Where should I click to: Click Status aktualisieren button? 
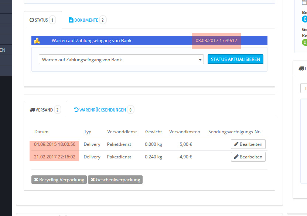click(x=235, y=59)
